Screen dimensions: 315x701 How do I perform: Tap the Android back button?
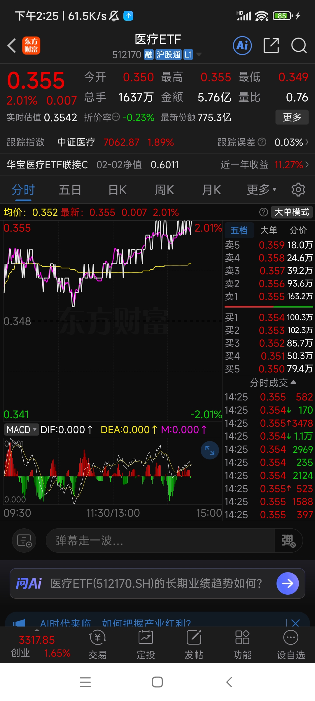[x=229, y=682]
